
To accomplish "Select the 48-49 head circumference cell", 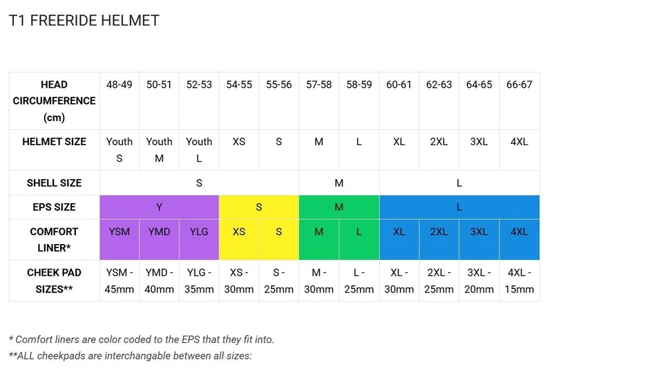I will pos(119,85).
